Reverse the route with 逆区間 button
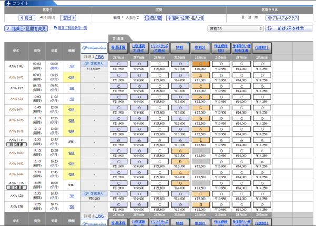The image size is (316, 226). point(153,18)
